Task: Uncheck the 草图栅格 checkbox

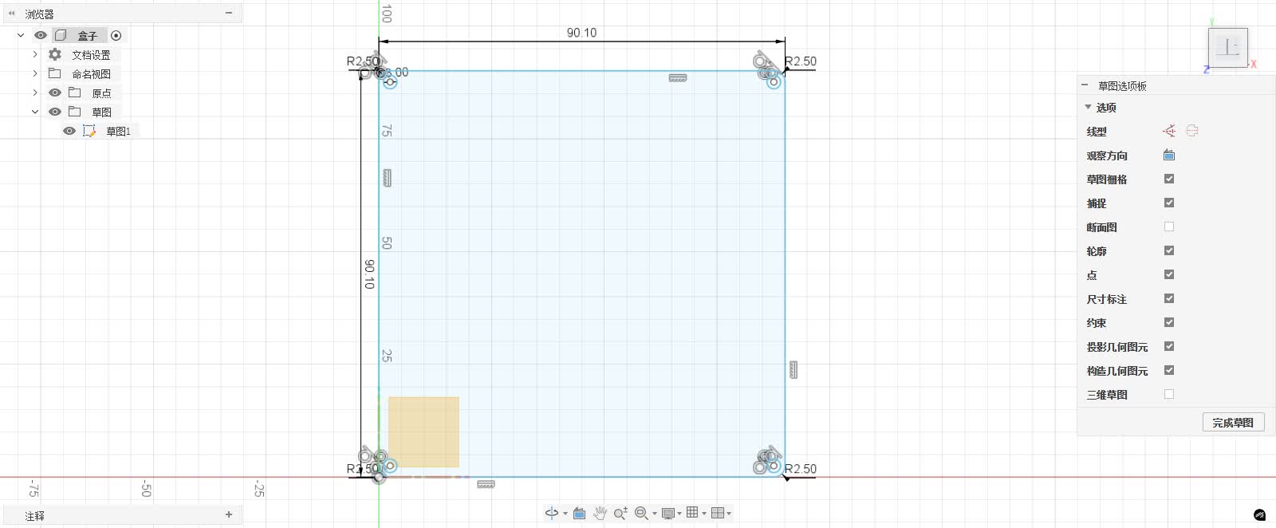Action: [1169, 179]
